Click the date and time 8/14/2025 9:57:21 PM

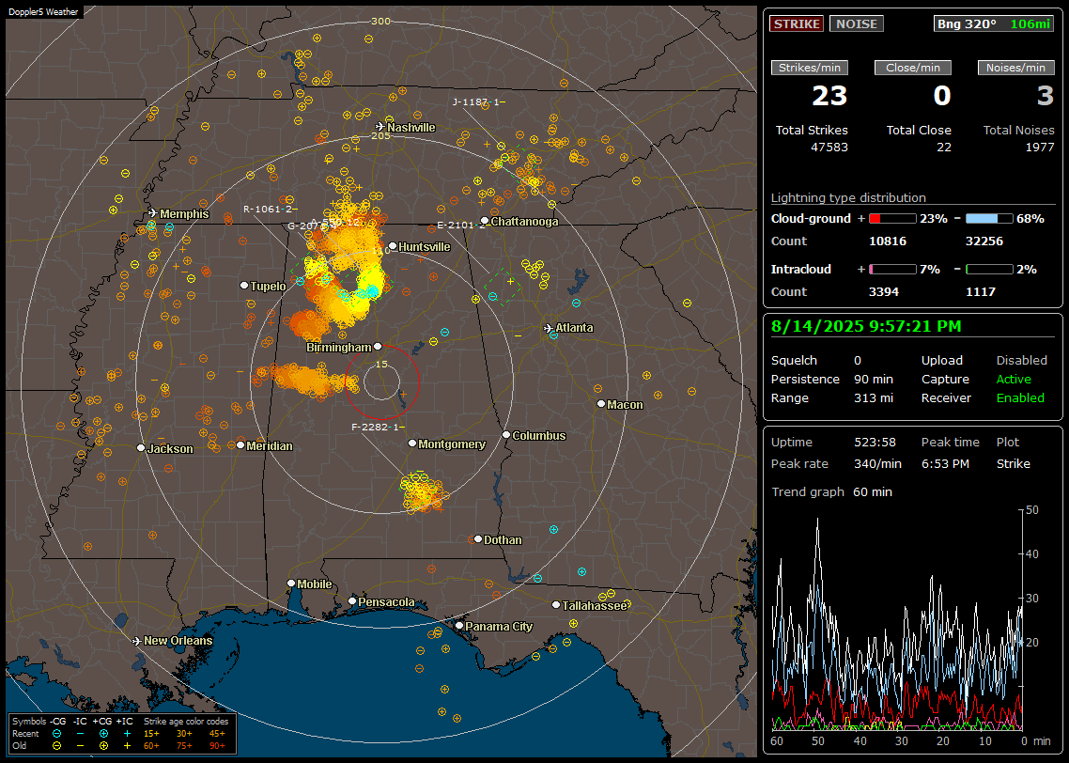click(x=866, y=326)
